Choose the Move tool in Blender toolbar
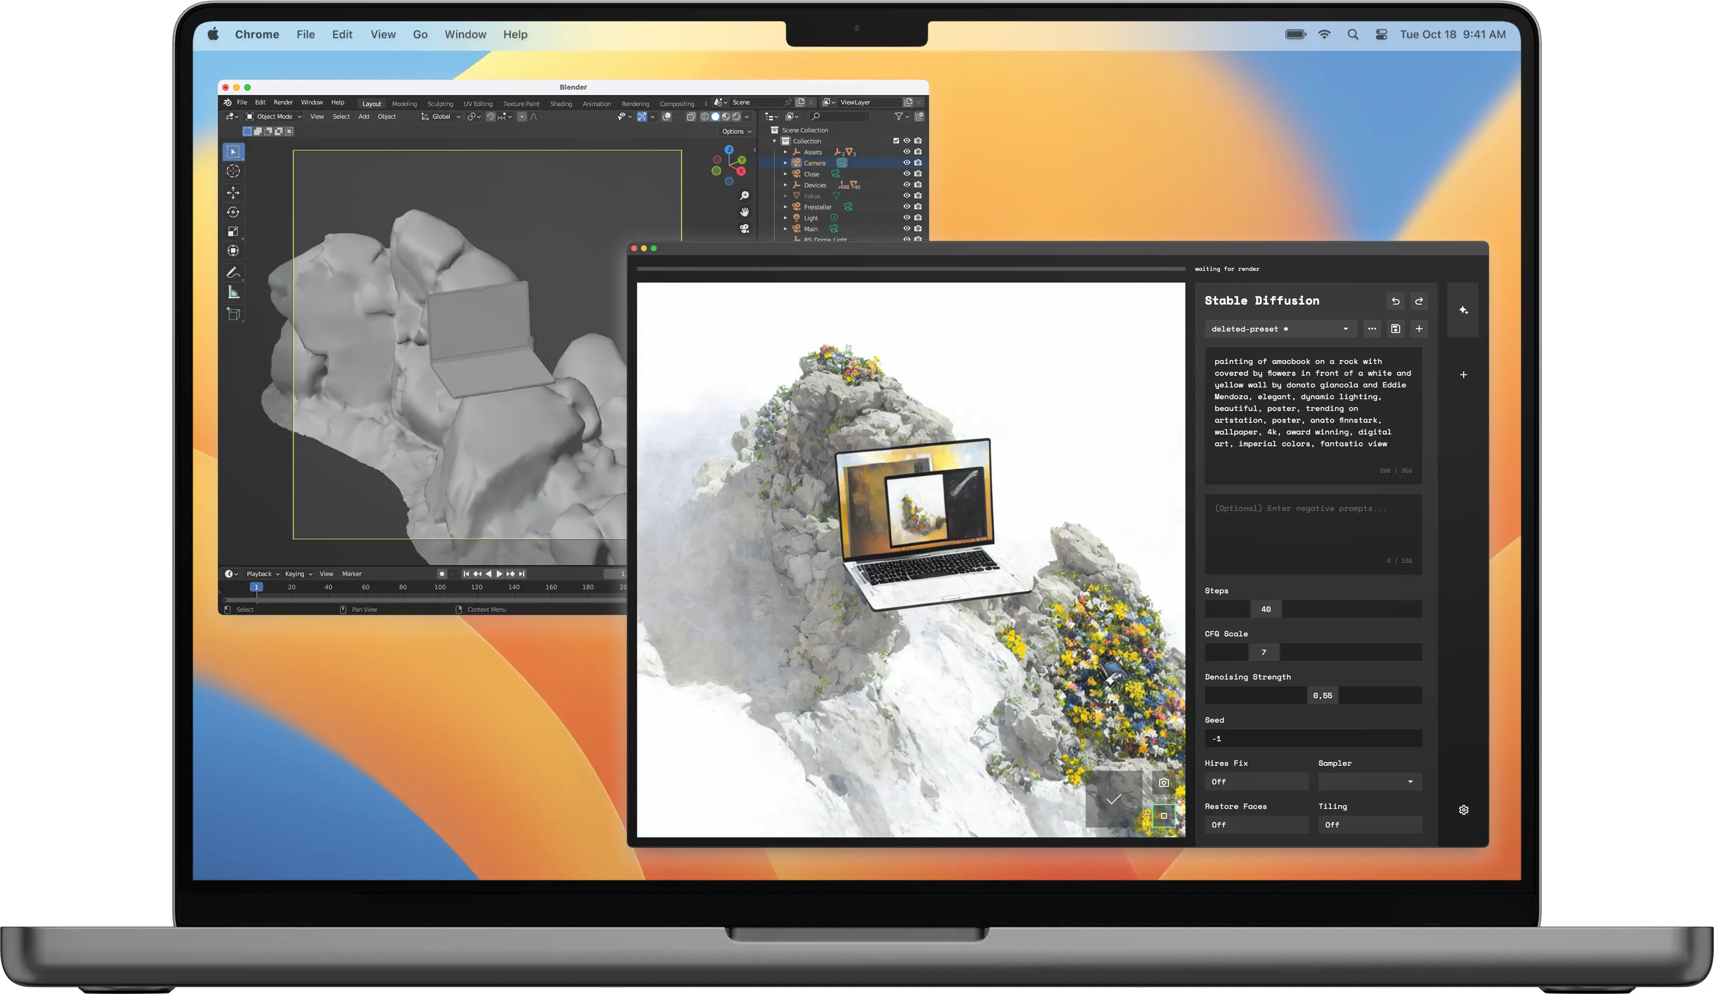The height and width of the screenshot is (994, 1714). point(233,193)
